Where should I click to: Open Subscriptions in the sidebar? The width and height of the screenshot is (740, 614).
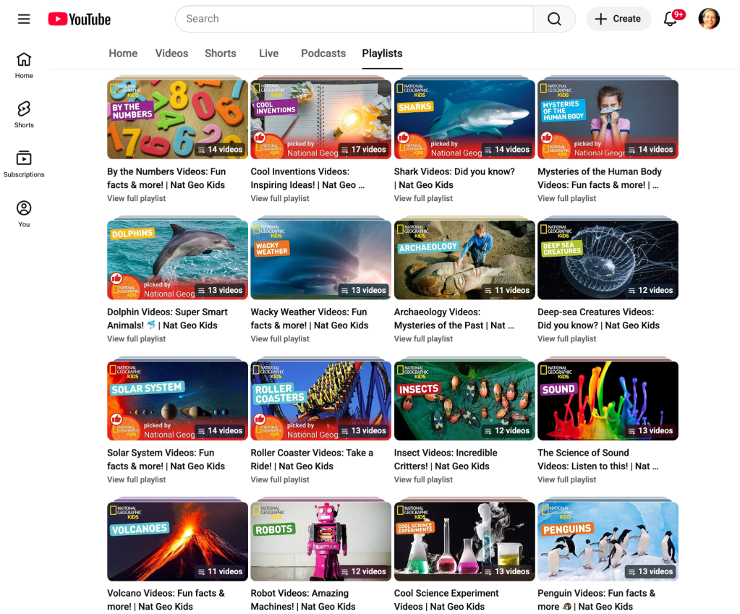click(x=24, y=163)
